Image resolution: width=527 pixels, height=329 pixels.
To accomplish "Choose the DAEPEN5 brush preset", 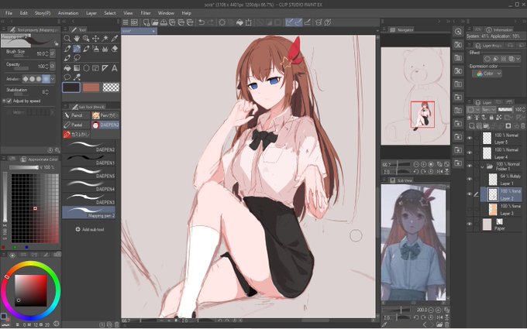I will point(89,172).
